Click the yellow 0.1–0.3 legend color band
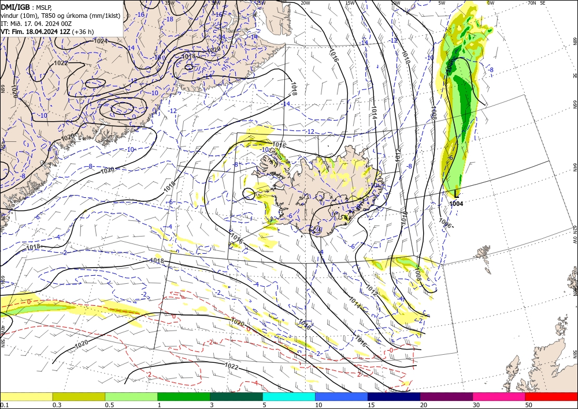This screenshot has width=578, height=409. pos(26,396)
